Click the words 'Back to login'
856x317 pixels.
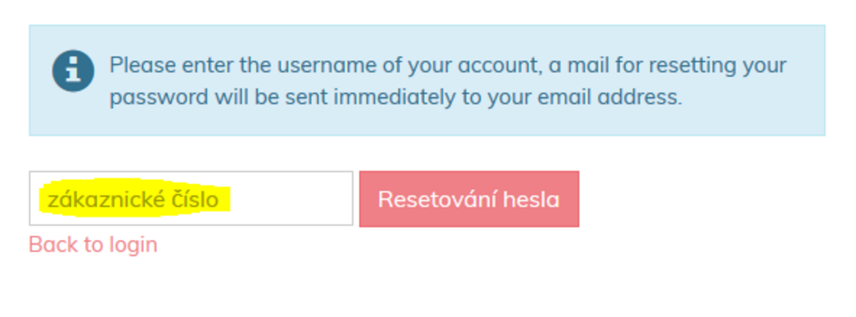tap(93, 245)
